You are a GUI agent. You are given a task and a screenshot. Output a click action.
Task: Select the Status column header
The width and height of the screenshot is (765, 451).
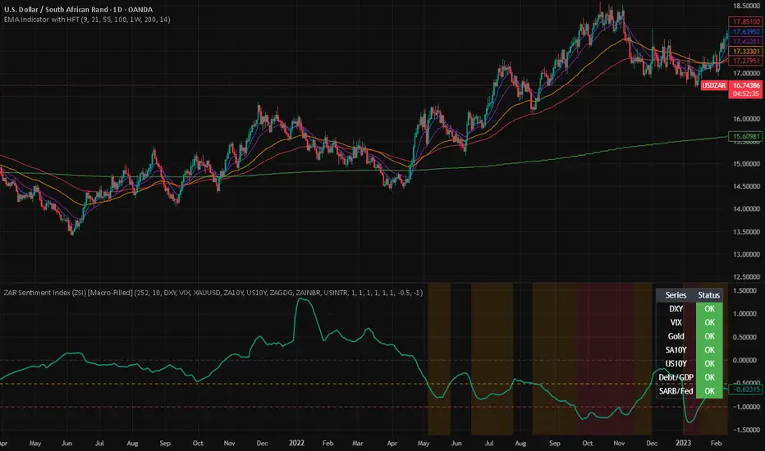708,294
